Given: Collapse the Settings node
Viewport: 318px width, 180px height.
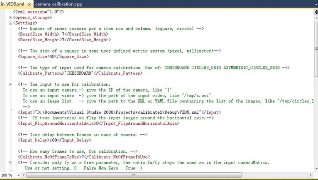Looking at the screenshot, I should (x=11, y=23).
